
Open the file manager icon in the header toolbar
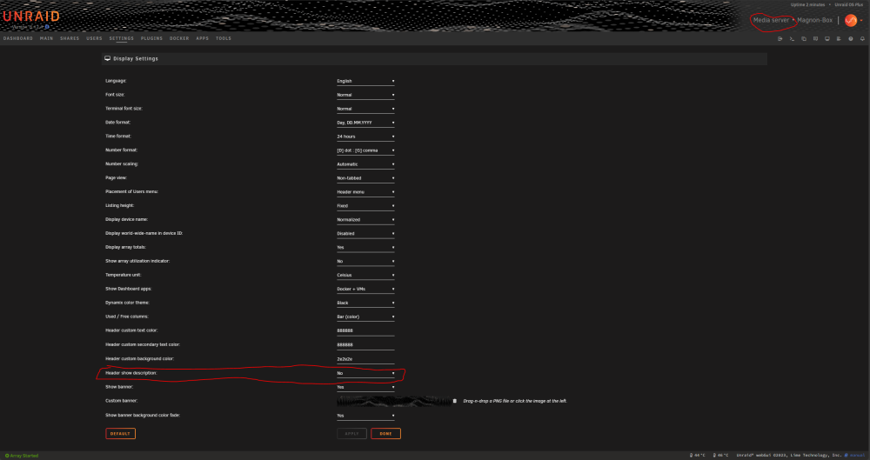point(803,39)
